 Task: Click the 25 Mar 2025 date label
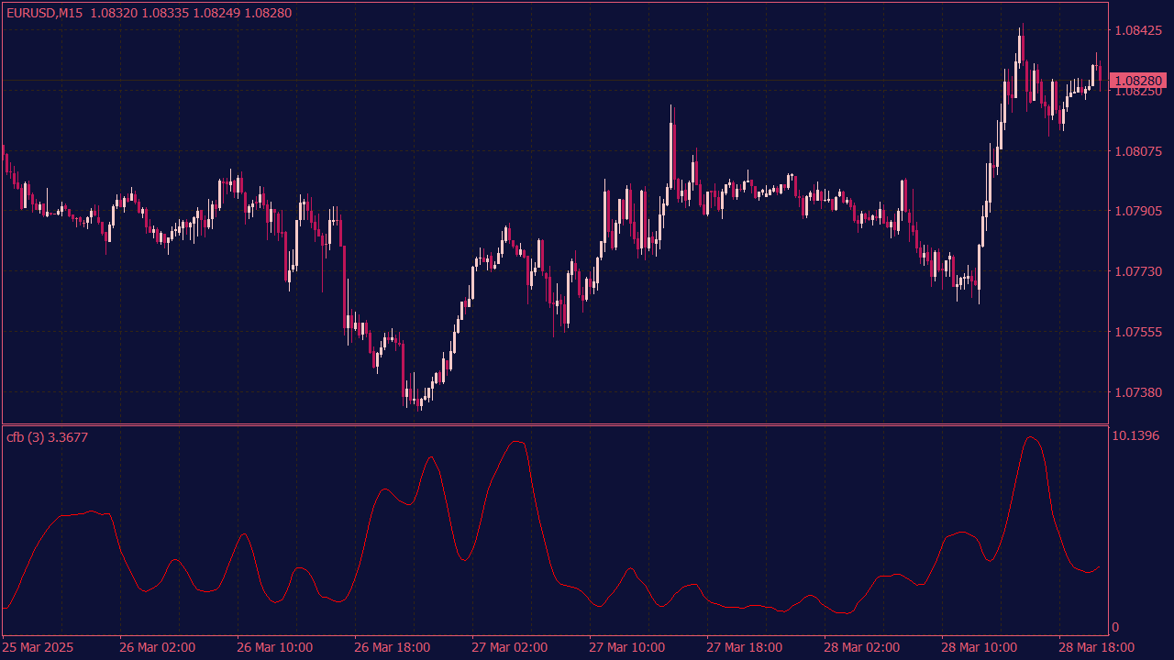pos(38,647)
